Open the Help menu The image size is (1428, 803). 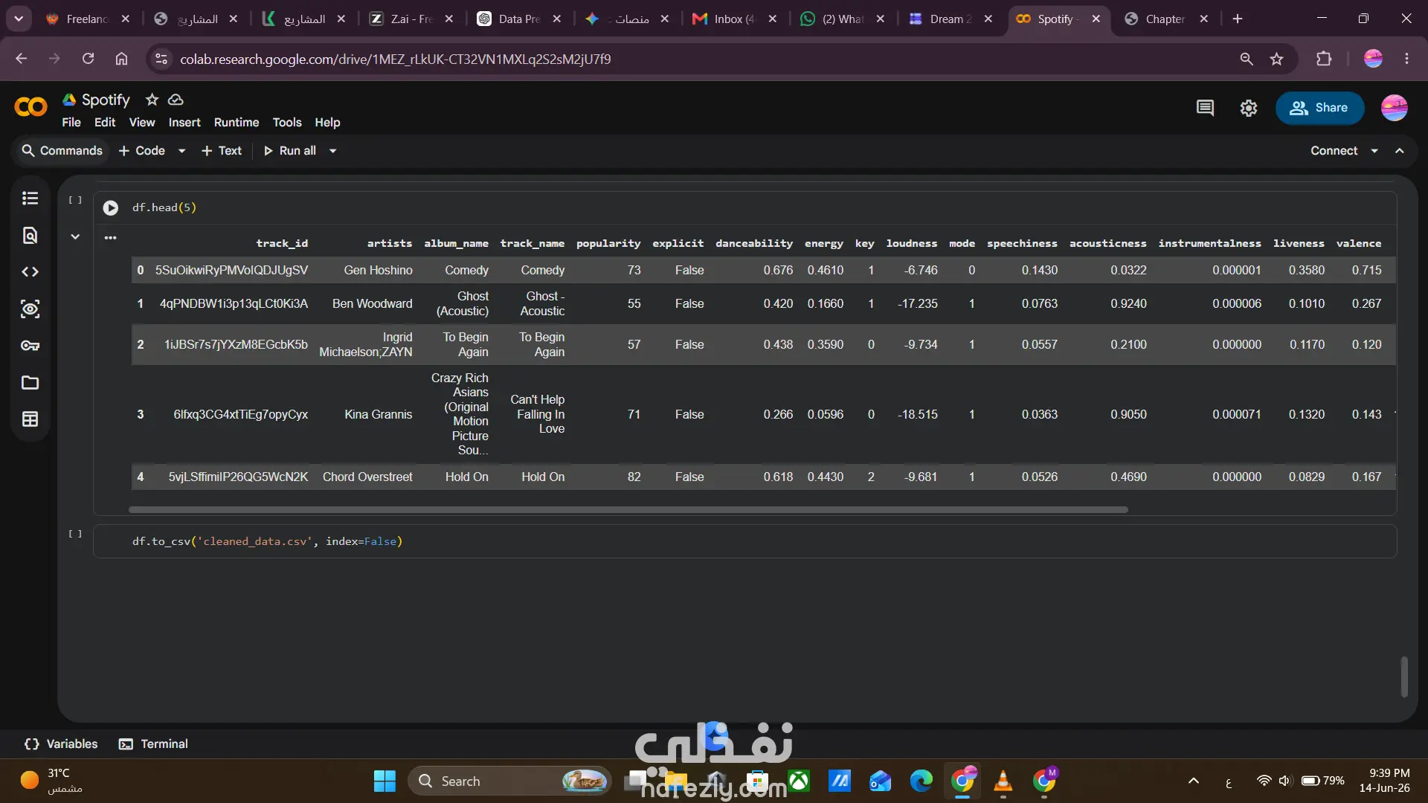[x=327, y=123]
